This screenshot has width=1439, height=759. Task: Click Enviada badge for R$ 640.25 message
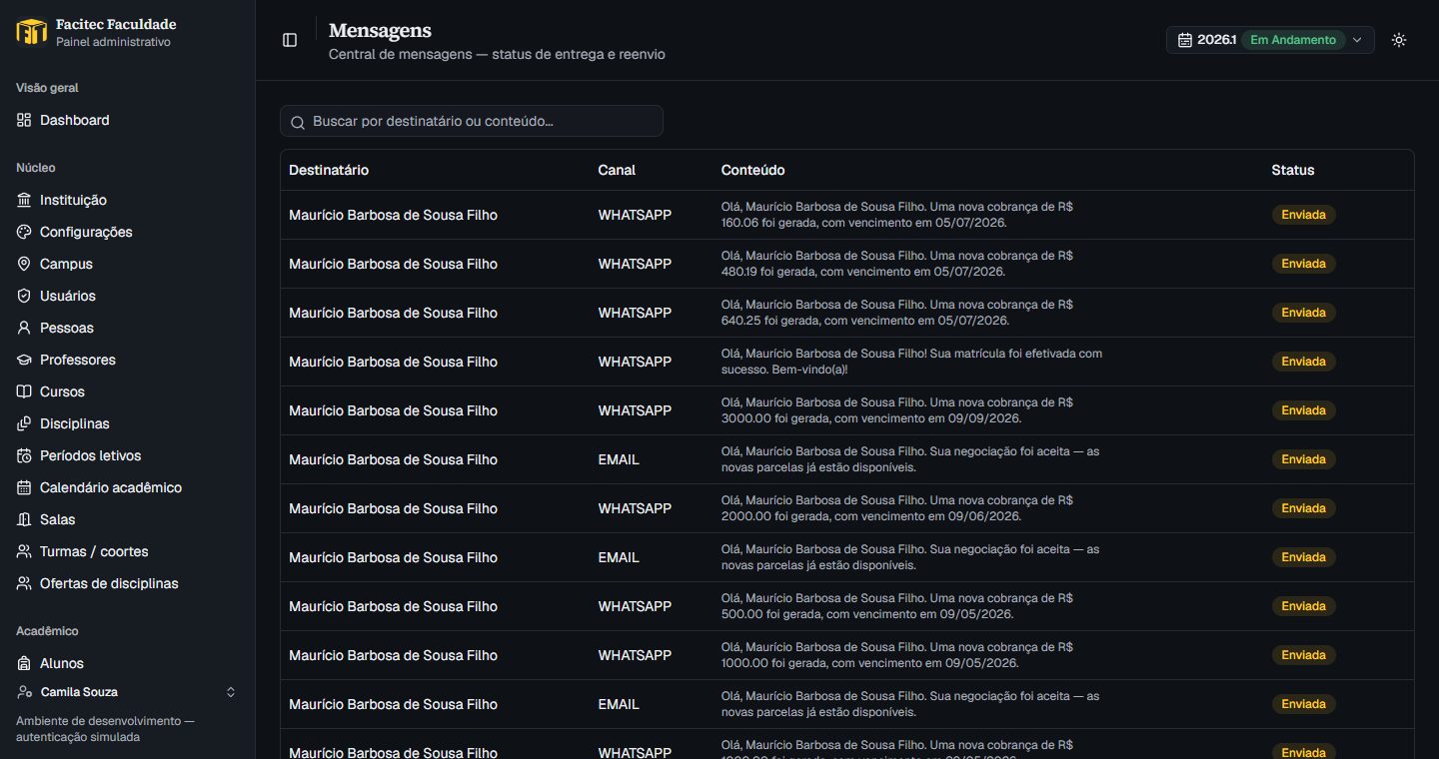tap(1303, 313)
